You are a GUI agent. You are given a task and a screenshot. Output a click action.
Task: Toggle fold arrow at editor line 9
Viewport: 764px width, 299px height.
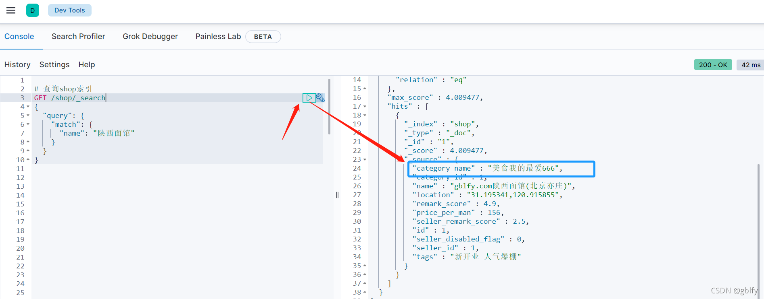pyautogui.click(x=28, y=151)
